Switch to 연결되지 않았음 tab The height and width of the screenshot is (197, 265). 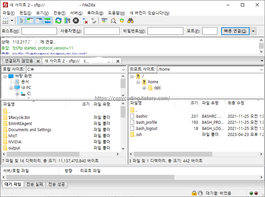[19, 61]
